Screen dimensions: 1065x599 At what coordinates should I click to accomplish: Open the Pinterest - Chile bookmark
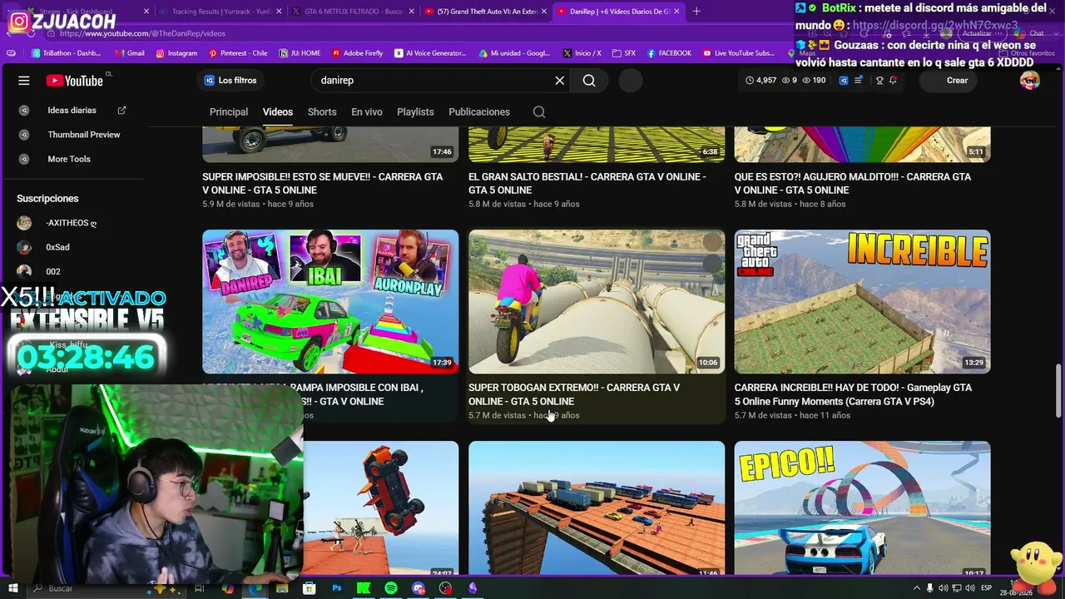coord(238,53)
